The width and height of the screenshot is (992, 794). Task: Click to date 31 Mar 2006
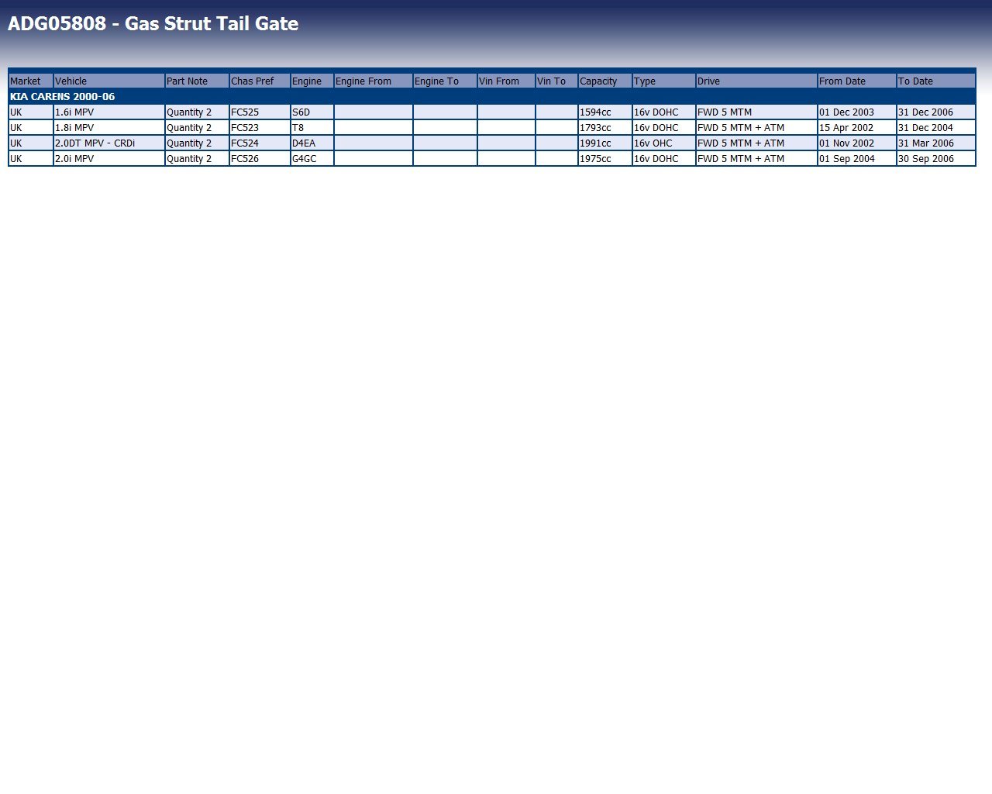[x=936, y=143]
